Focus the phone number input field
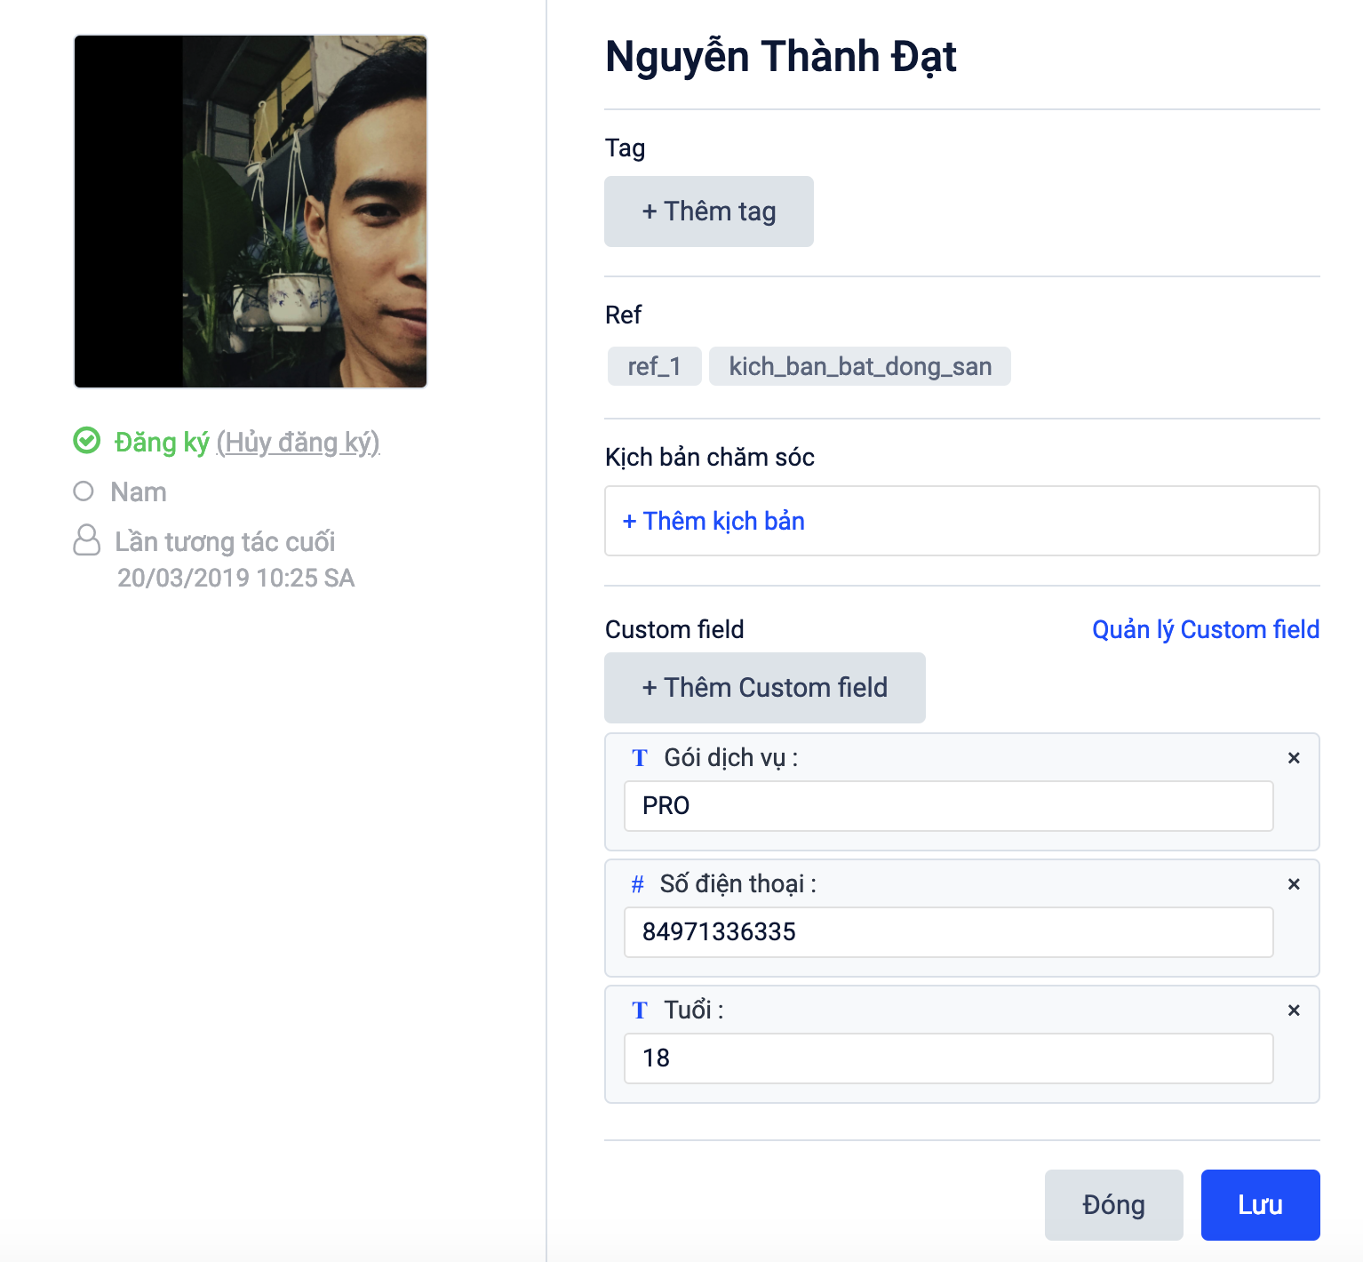Viewport: 1363px width, 1262px height. pos(948,932)
